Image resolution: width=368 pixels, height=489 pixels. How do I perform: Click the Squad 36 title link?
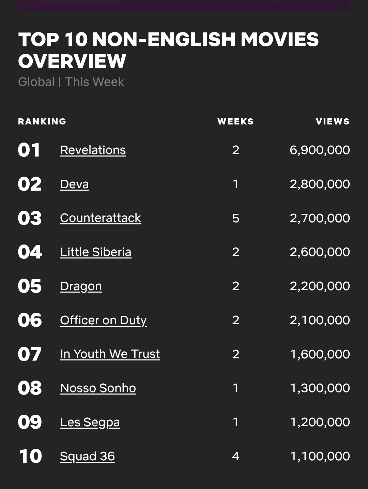[x=87, y=456]
